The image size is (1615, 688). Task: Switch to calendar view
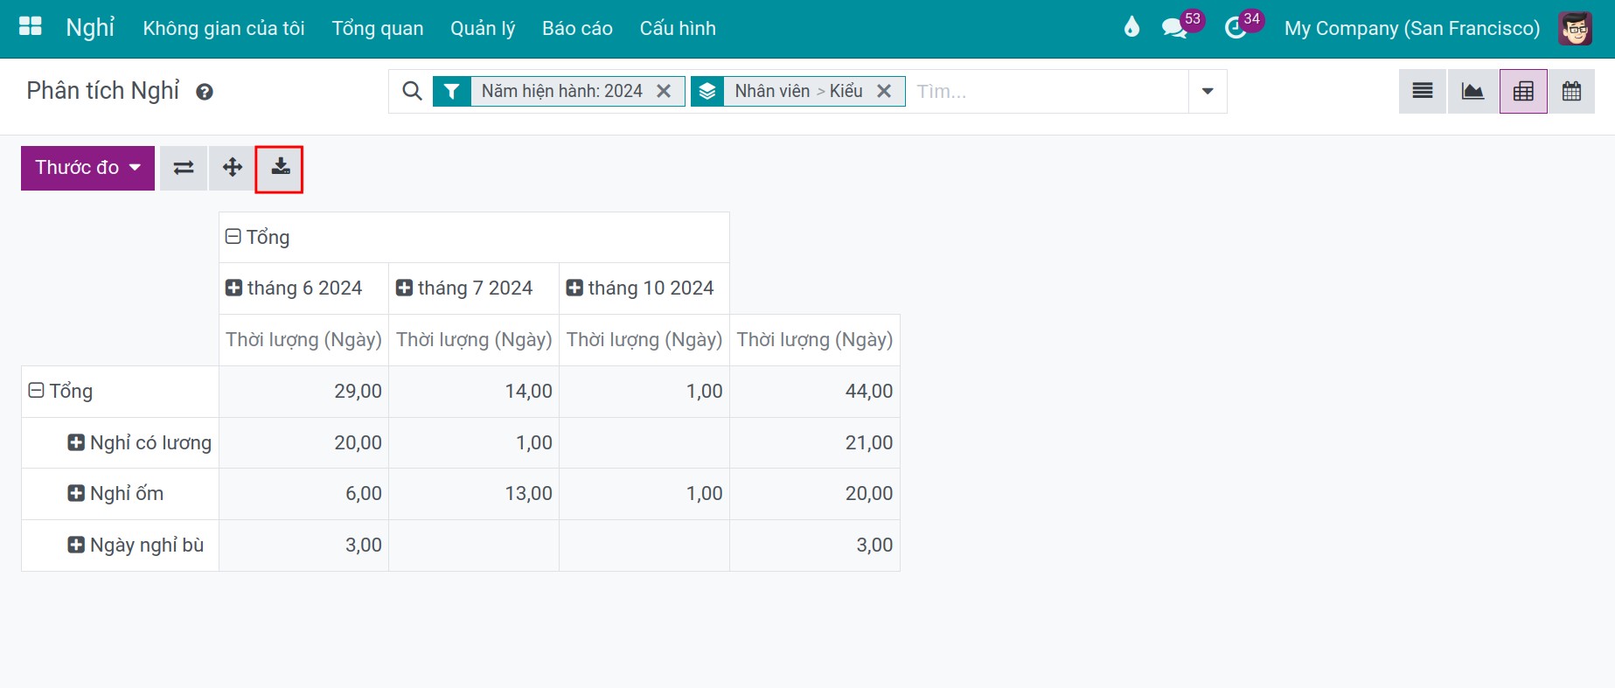pos(1571,91)
